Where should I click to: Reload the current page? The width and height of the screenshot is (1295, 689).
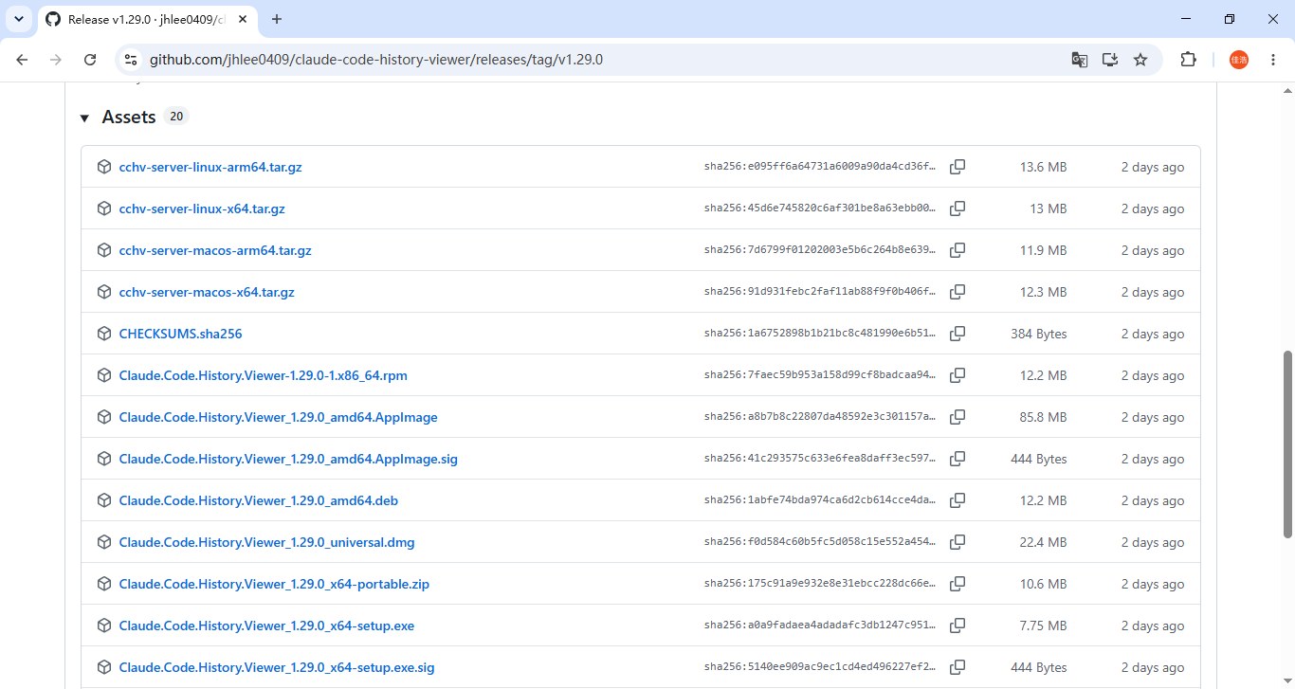point(90,60)
